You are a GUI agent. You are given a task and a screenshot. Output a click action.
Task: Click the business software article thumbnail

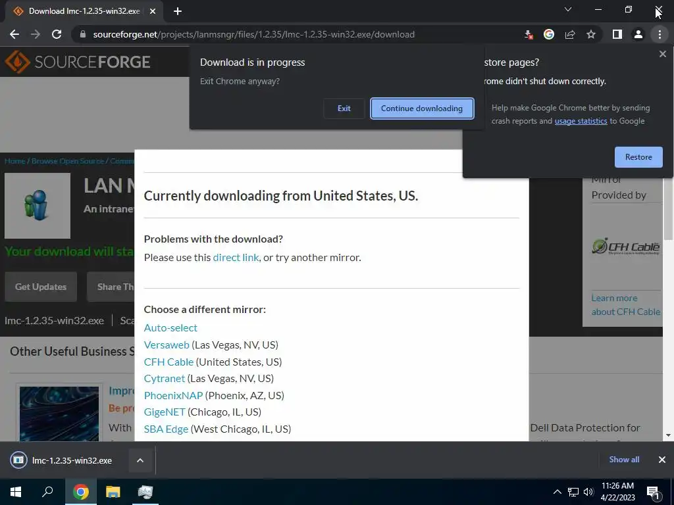(59, 414)
